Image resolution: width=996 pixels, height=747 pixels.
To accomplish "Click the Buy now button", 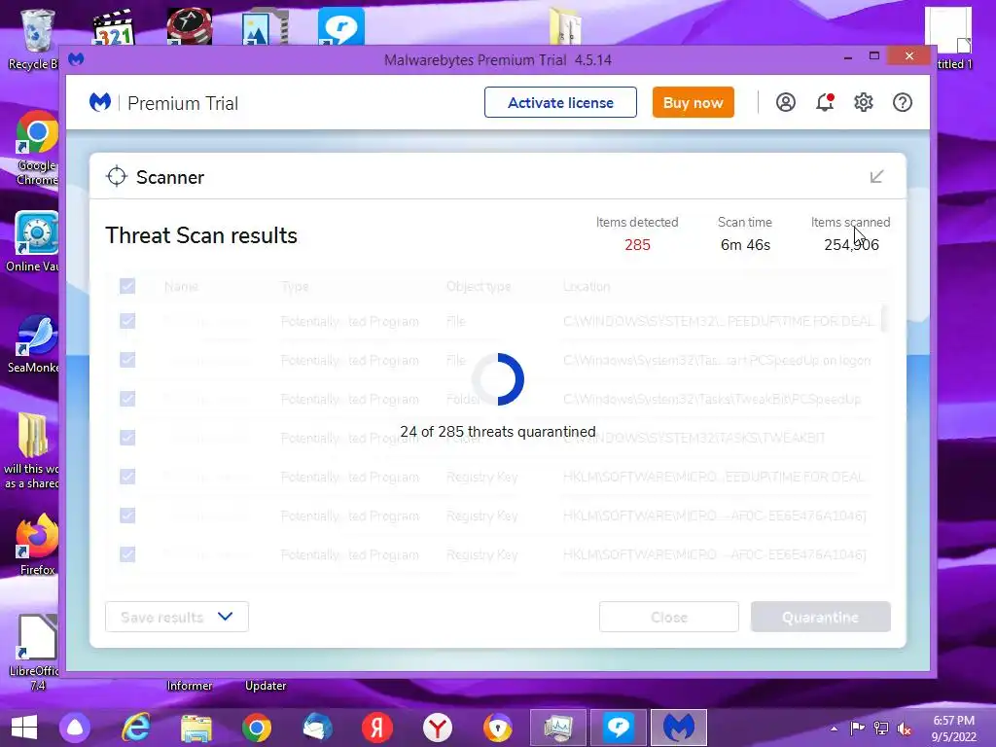I will tap(693, 102).
